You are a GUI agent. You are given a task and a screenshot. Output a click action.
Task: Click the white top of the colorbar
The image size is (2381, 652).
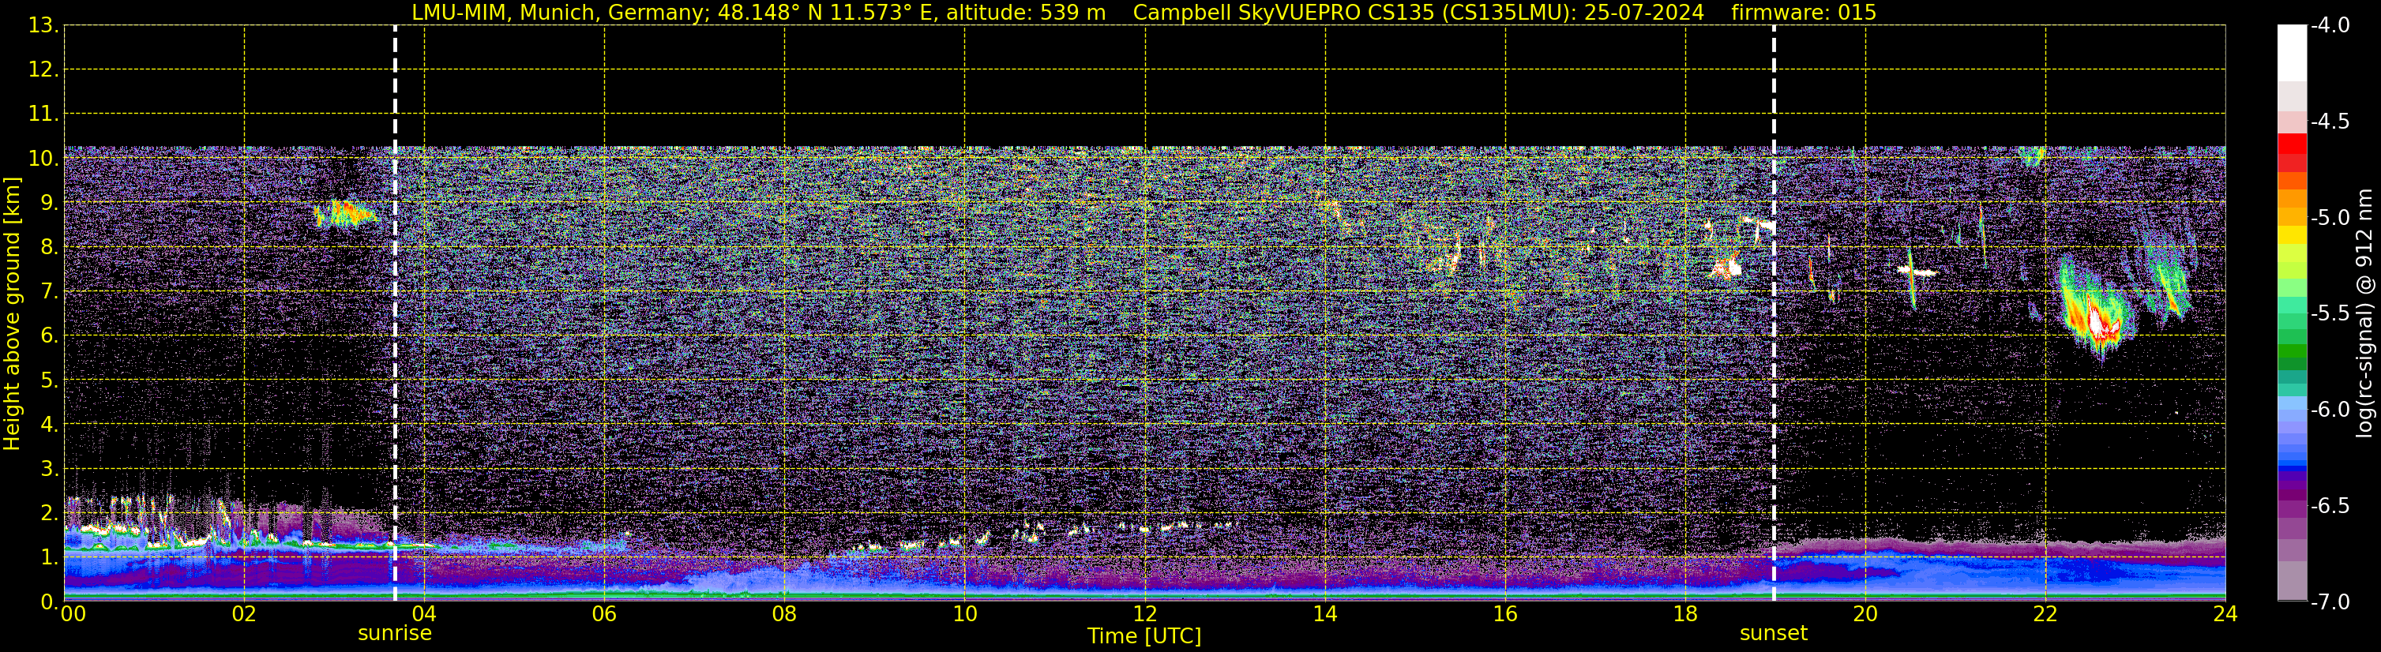[2291, 53]
